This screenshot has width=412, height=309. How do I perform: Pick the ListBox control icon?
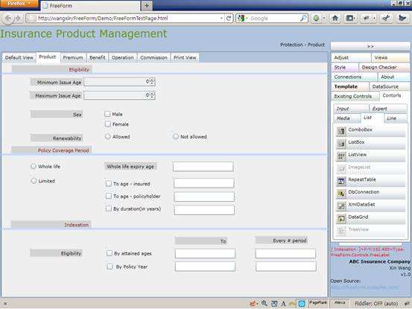(x=341, y=144)
